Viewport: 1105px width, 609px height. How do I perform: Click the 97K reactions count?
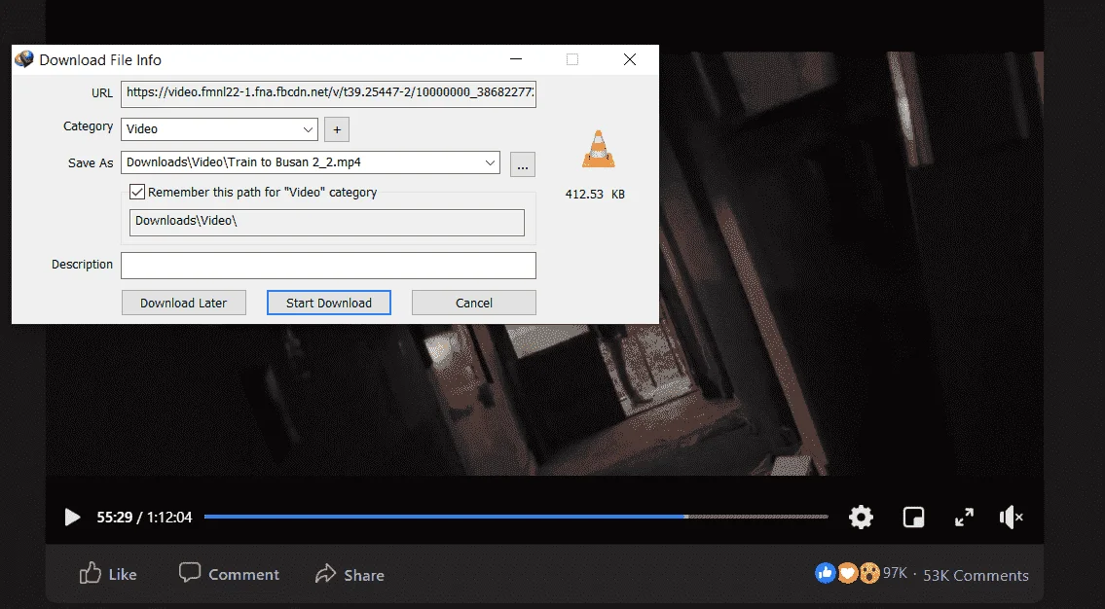click(895, 573)
